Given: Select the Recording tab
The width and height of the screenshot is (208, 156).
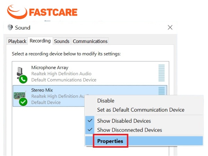Looking at the screenshot, I should 40,41.
